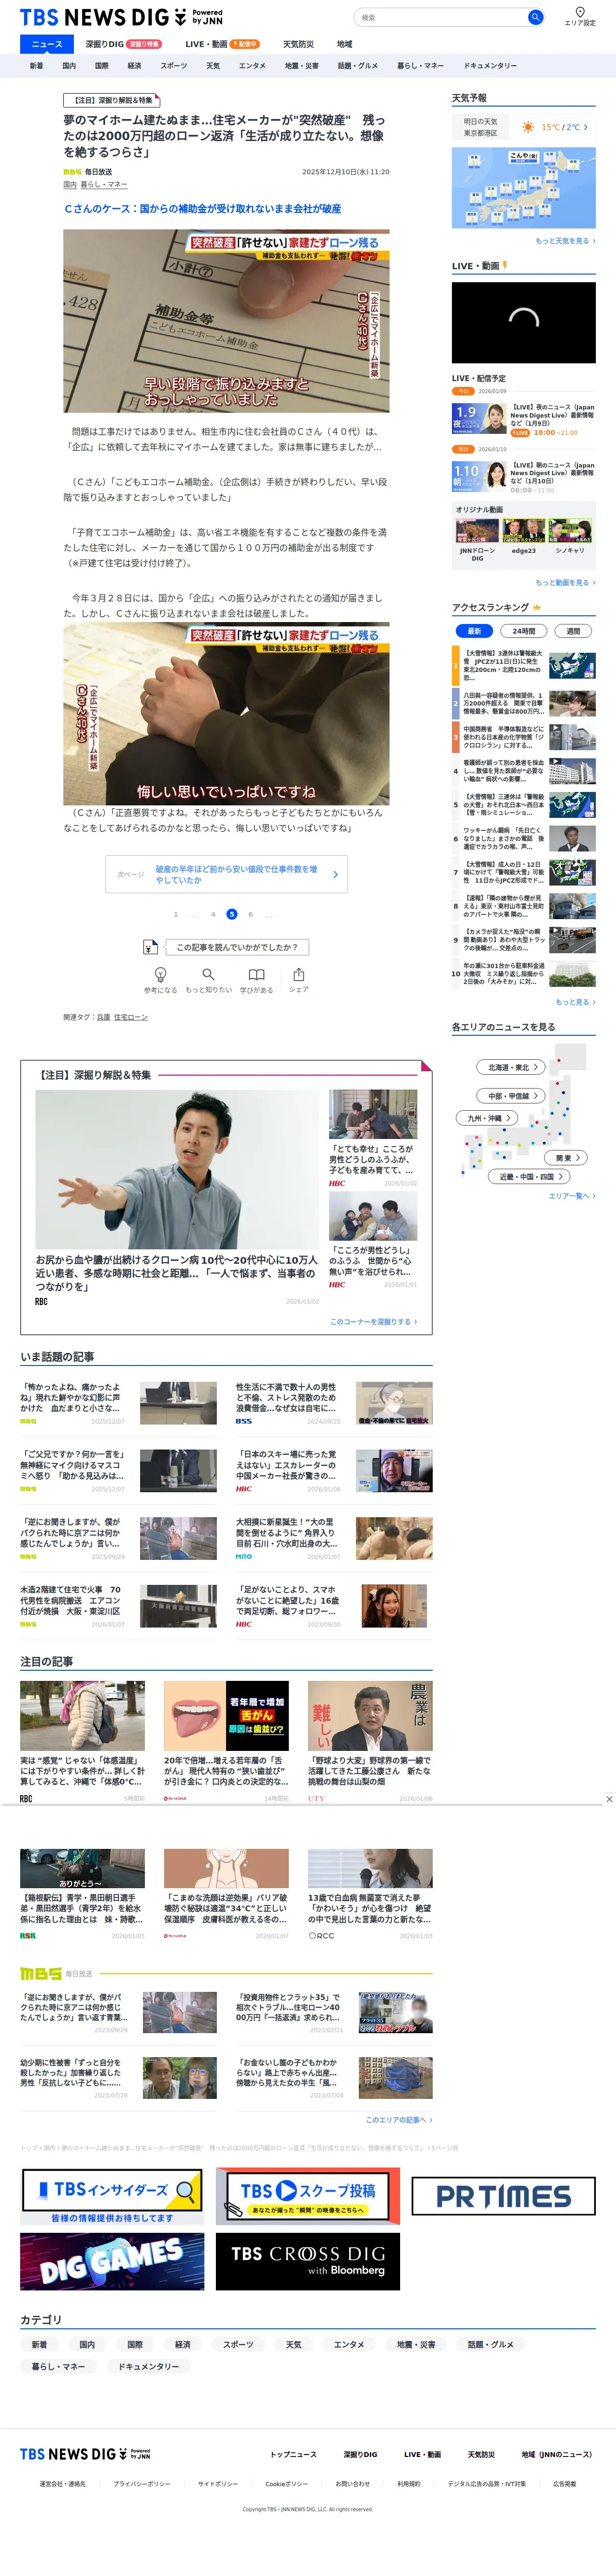Open the TBSスクープ投稿 banner
Screen dimensions: 616x2576
coord(307,2195)
